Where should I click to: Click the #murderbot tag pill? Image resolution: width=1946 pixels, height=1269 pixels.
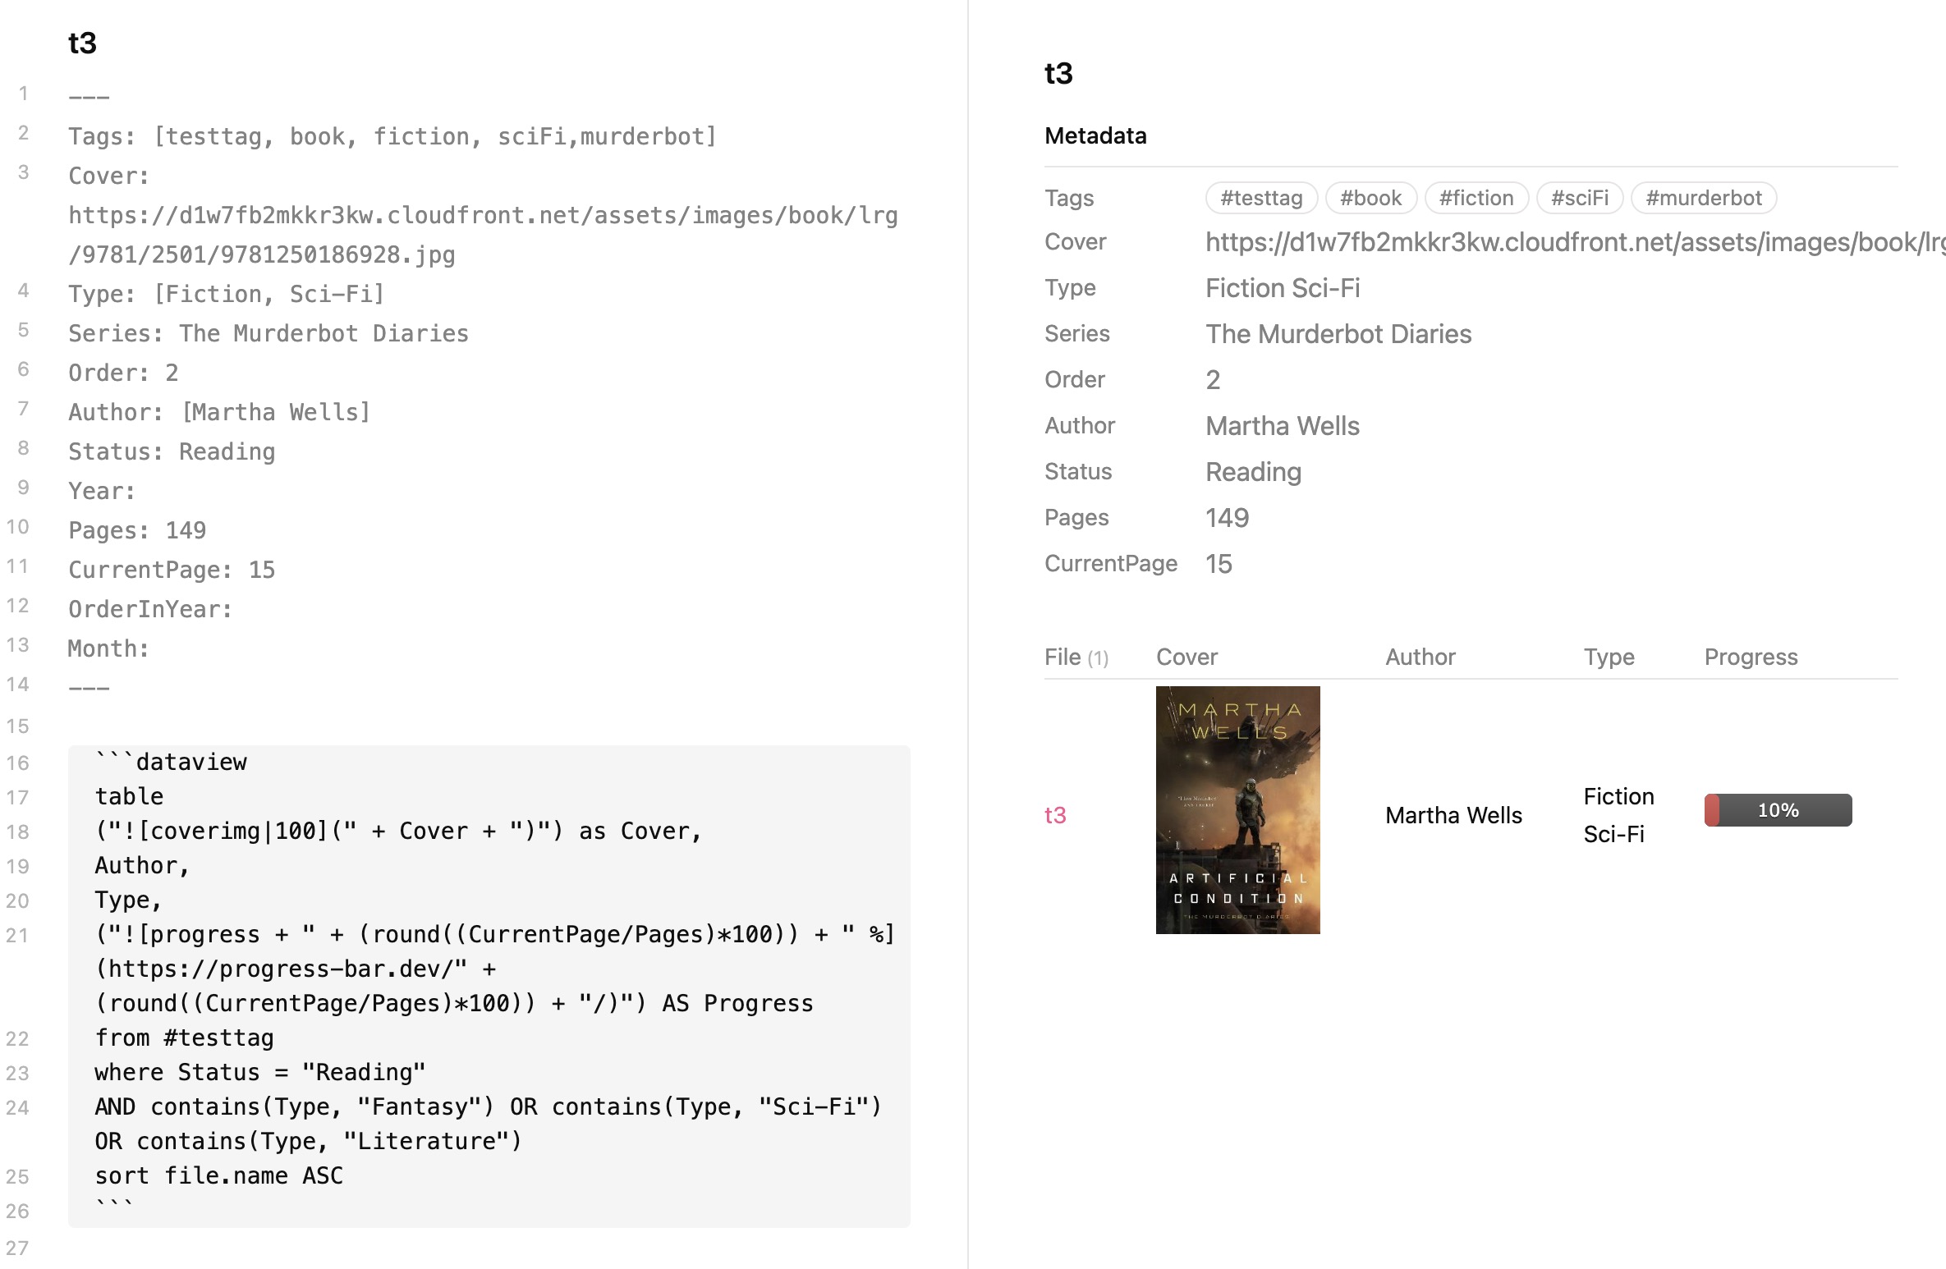1703,198
